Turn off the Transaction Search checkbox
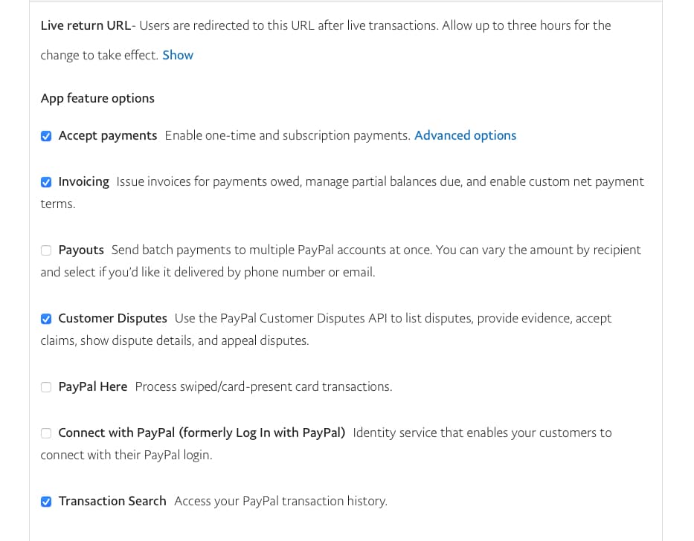Screen dimensions: 694x541 tap(46, 501)
